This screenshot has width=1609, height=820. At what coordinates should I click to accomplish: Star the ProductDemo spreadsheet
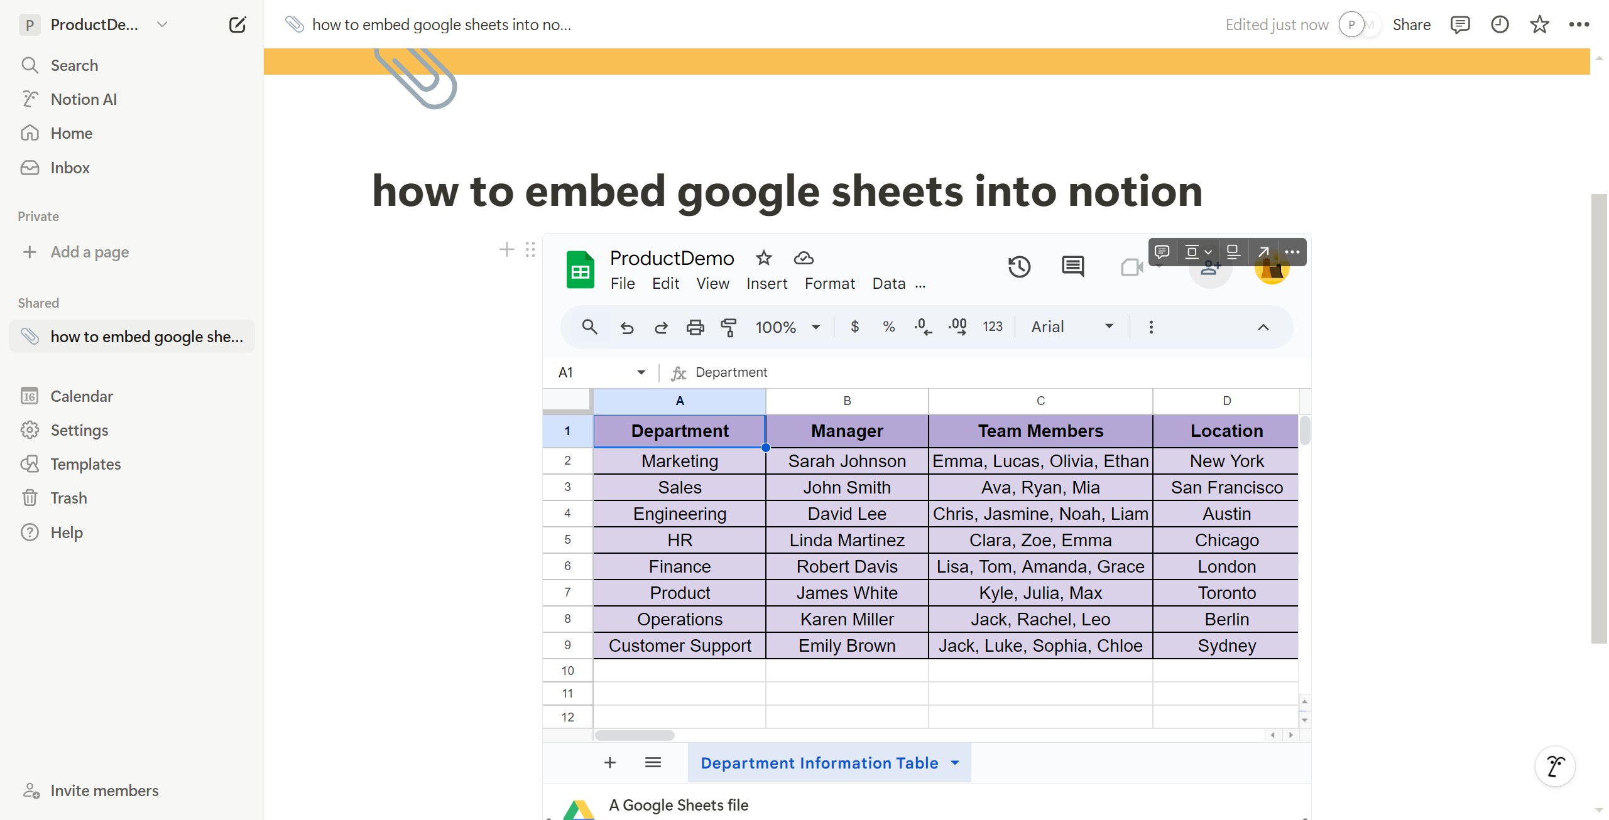[763, 257]
